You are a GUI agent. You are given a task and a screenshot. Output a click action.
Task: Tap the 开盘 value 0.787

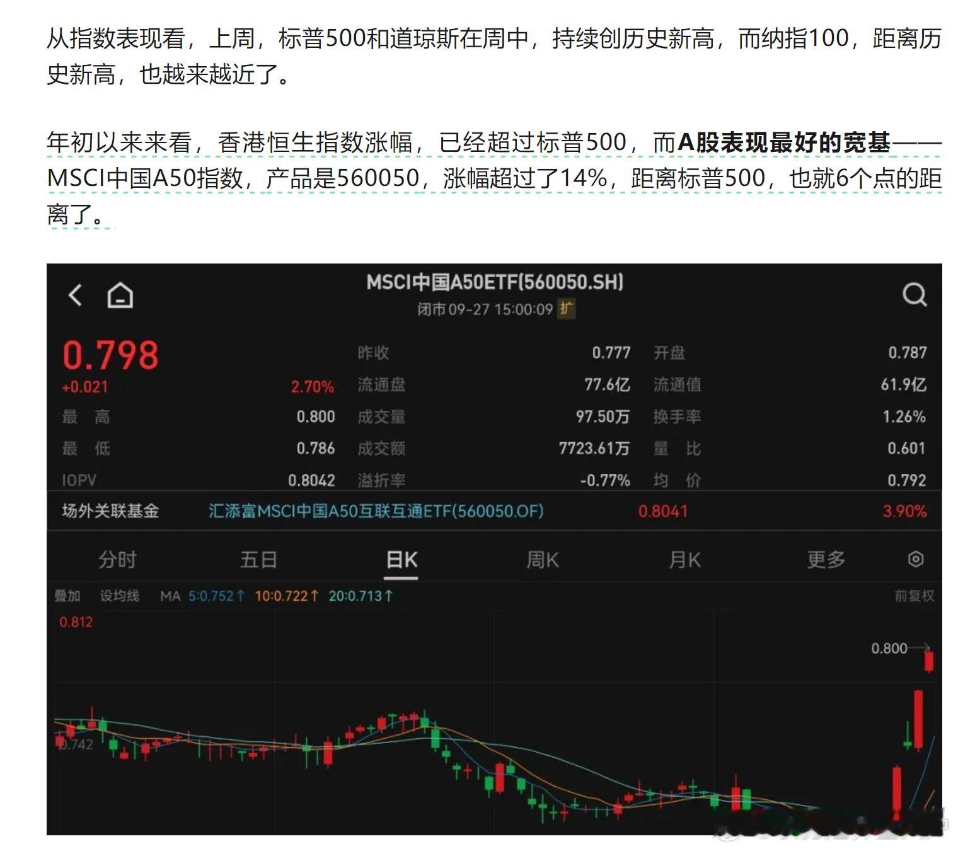pyautogui.click(x=908, y=353)
